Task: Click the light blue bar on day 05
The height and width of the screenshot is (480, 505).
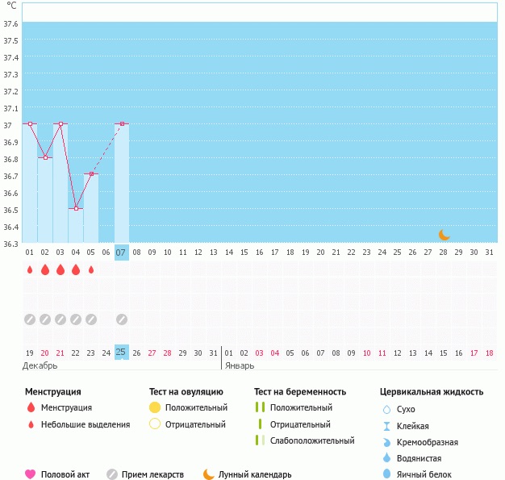Action: 91,210
